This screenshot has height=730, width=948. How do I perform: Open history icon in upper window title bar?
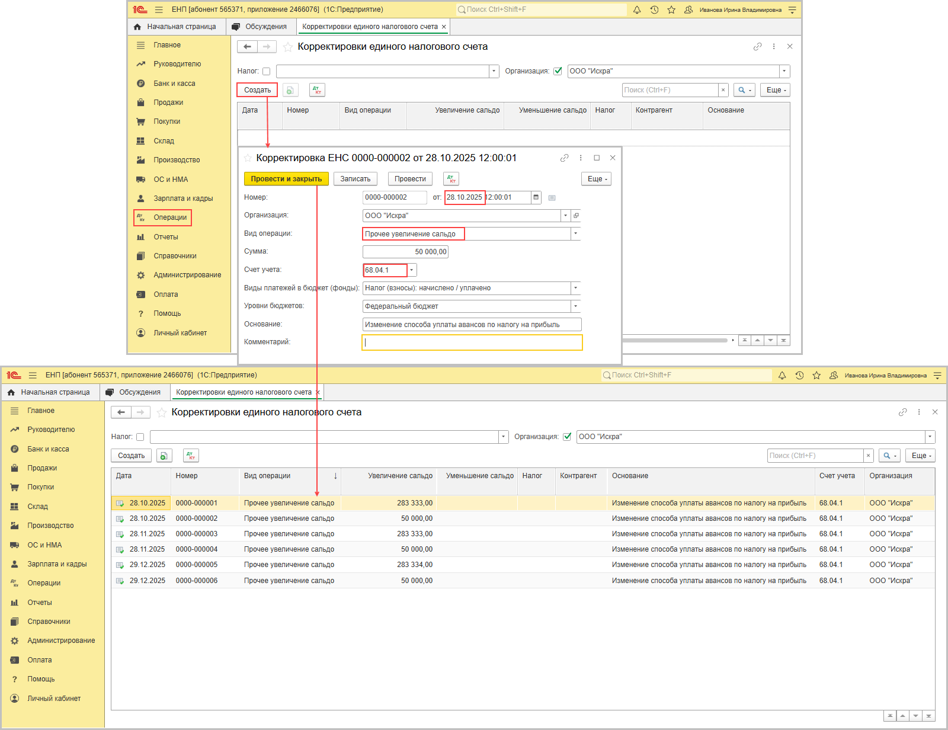pos(654,10)
